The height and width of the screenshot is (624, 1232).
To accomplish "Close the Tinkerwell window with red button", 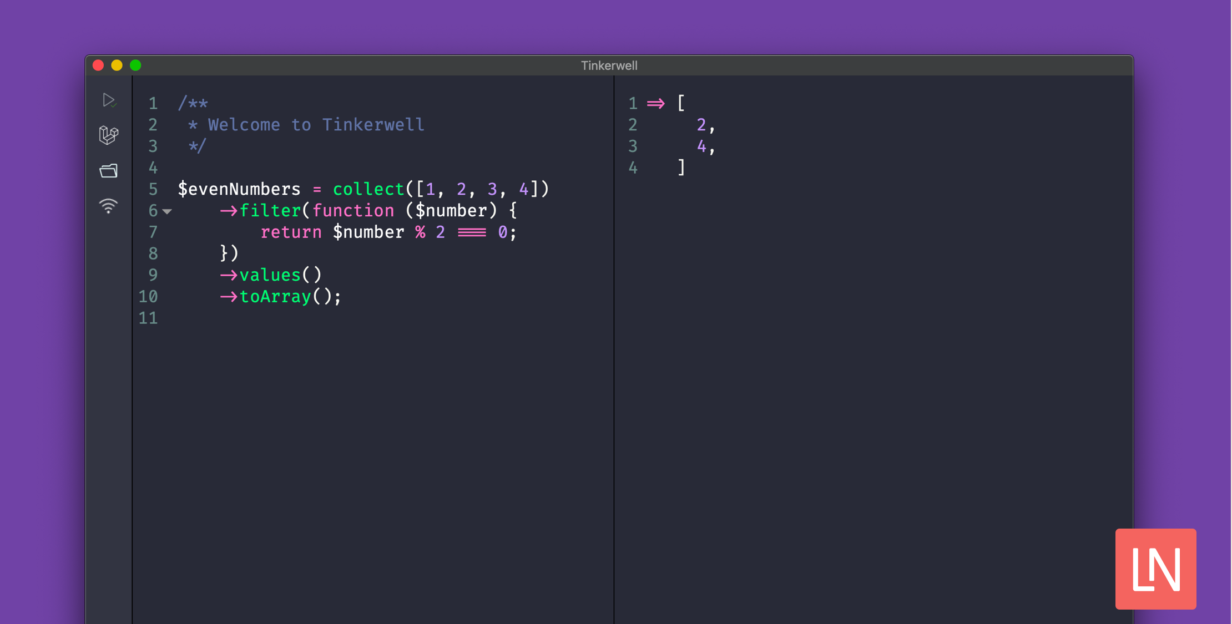I will point(98,65).
